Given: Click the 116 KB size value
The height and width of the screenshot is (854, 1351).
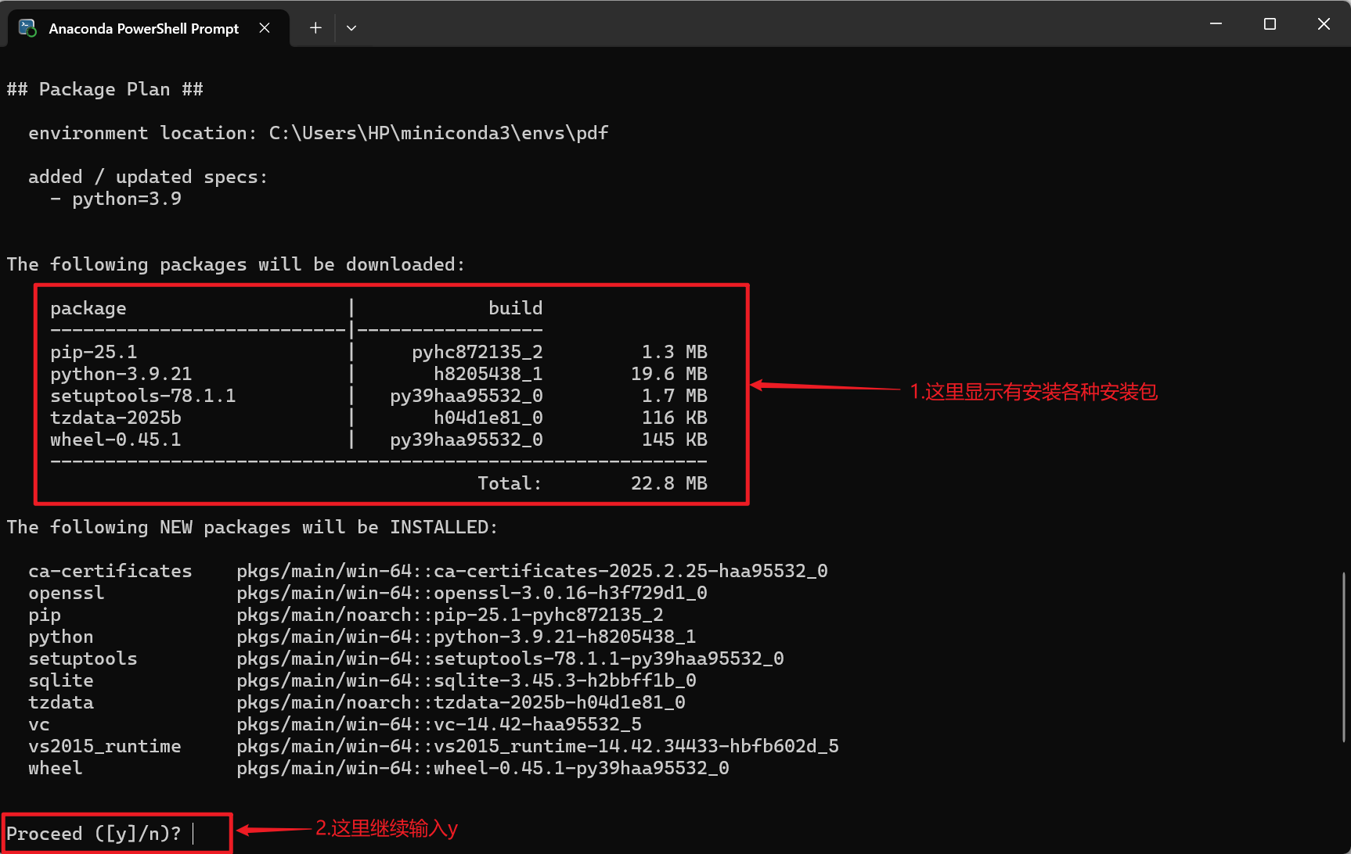Looking at the screenshot, I should (x=675, y=418).
